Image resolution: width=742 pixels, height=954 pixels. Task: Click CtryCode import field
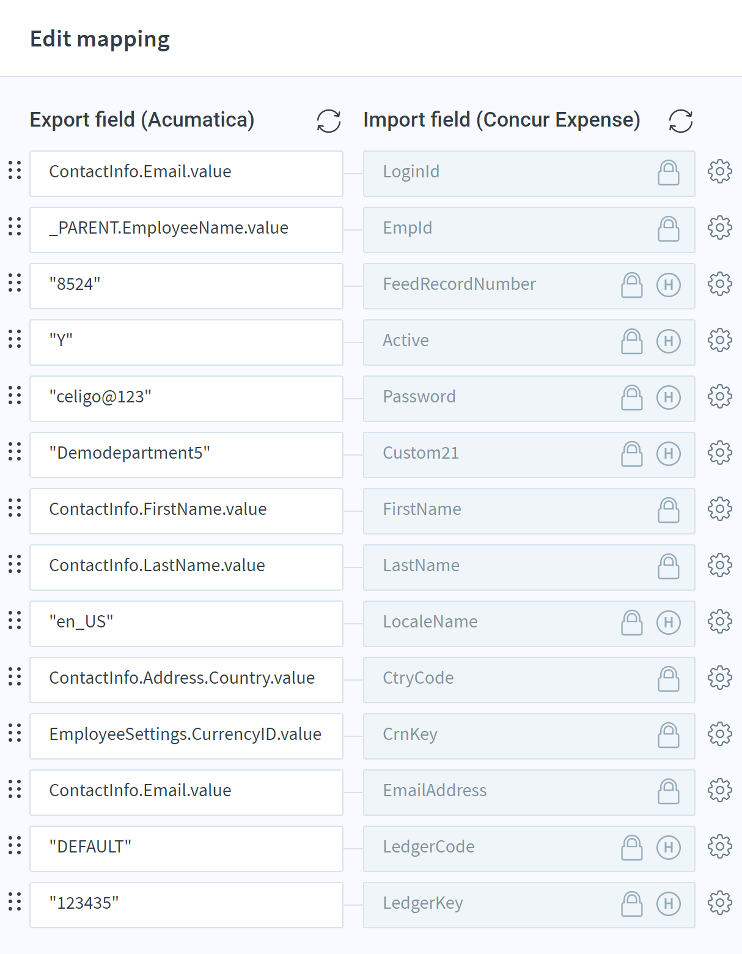click(529, 680)
